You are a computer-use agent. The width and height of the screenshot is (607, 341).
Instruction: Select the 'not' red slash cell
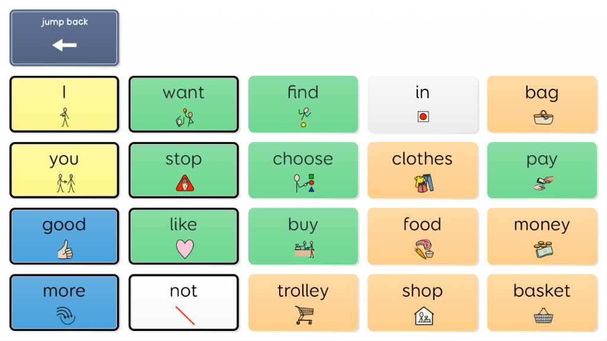(x=184, y=303)
